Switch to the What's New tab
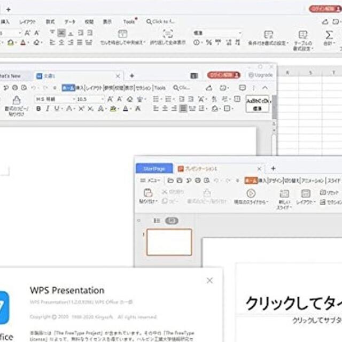The width and height of the screenshot is (342, 342). pos(10,76)
